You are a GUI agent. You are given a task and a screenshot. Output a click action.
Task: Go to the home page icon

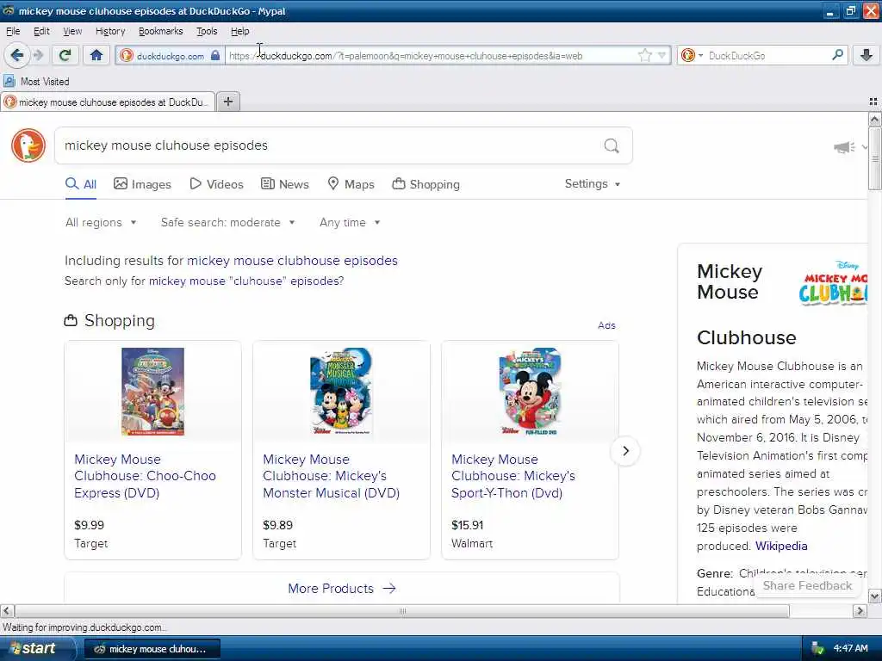(96, 55)
